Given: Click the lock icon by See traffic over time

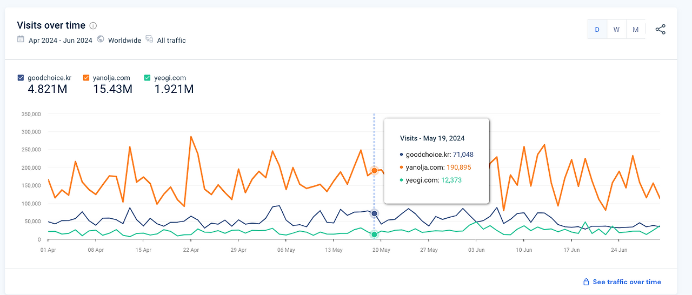Looking at the screenshot, I should click(585, 282).
